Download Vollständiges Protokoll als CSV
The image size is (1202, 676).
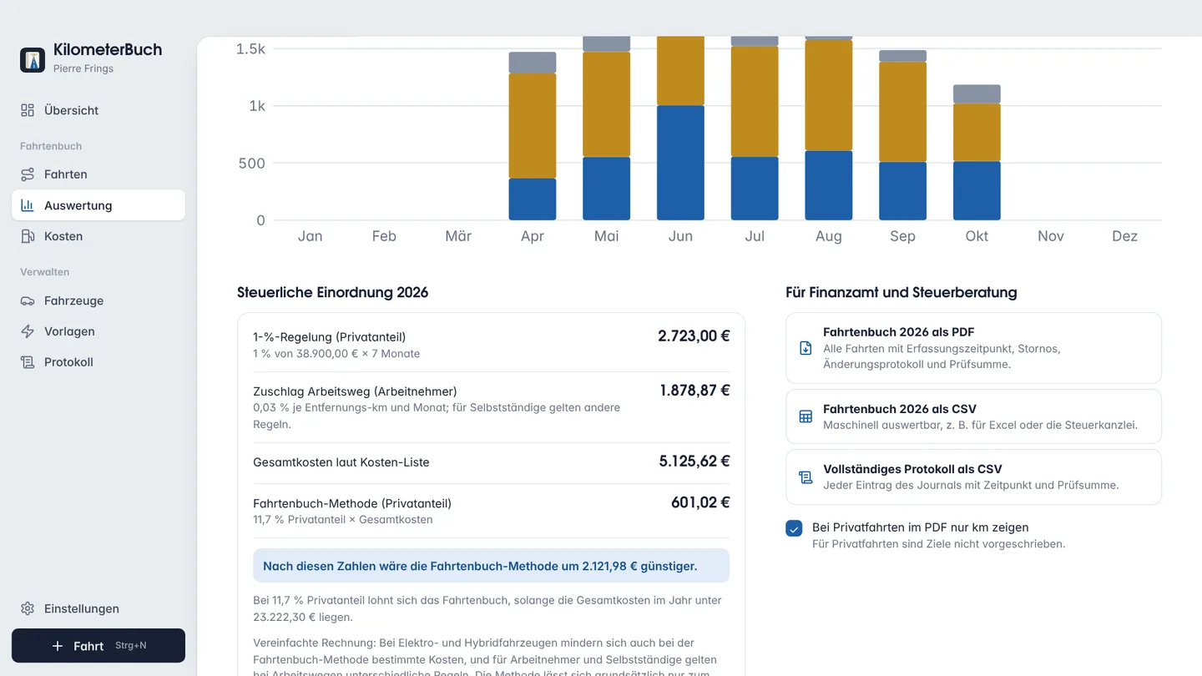click(x=973, y=477)
